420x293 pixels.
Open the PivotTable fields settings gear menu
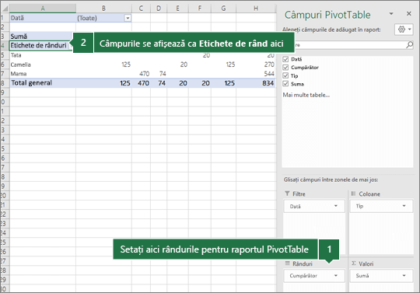click(404, 30)
